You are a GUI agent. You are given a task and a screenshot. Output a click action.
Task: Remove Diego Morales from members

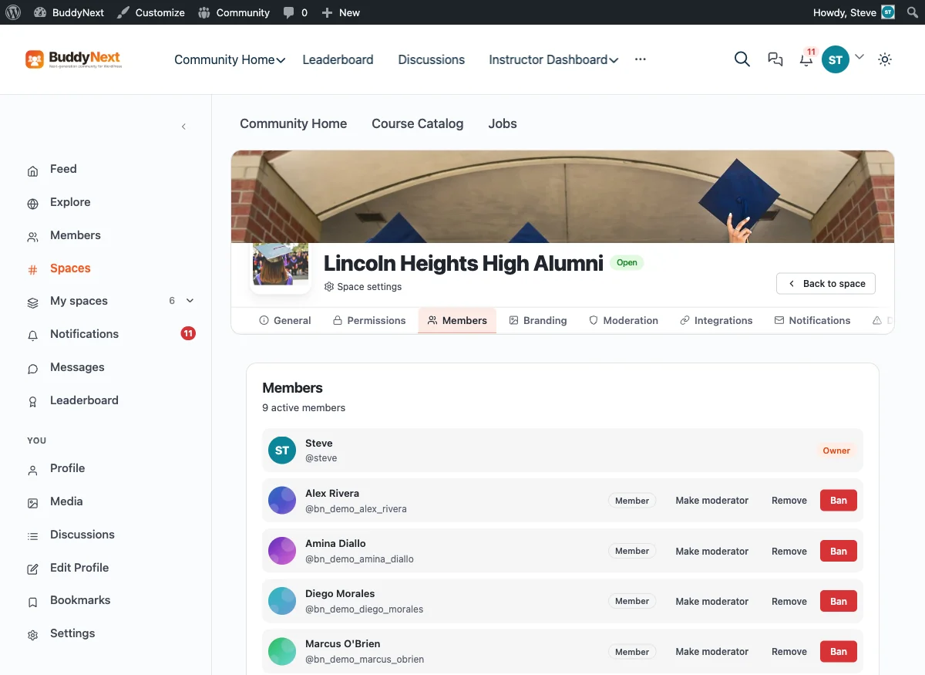point(789,602)
